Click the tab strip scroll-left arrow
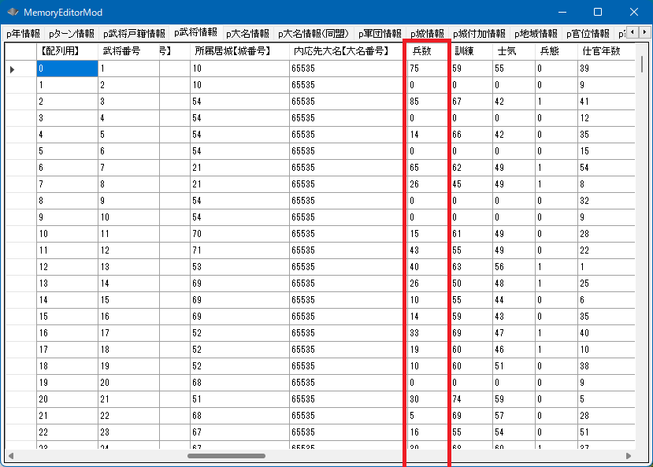Viewport: 653px width, 467px height. pos(633,32)
